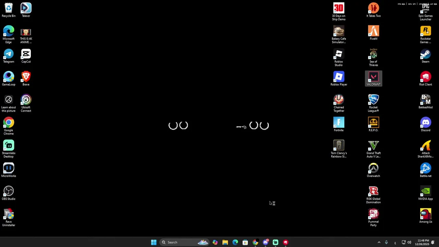Select the Streamlabs Desktop shortcut
Image resolution: width=439 pixels, height=247 pixels.
[x=9, y=149]
